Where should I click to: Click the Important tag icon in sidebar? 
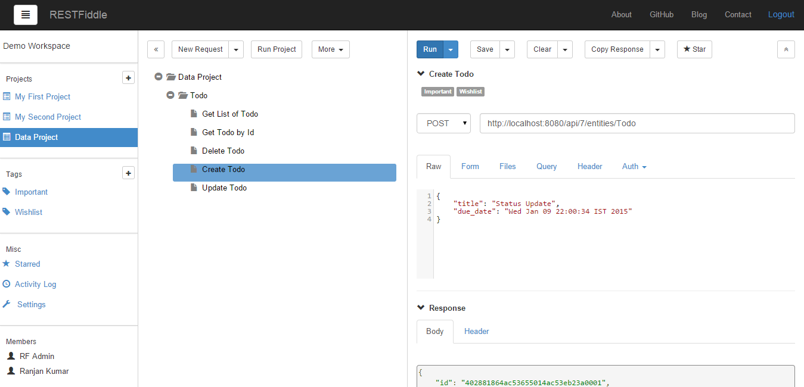pyautogui.click(x=7, y=192)
